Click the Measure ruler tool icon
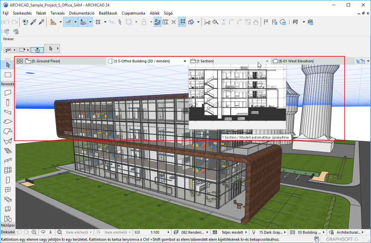The image size is (371, 243). [166, 22]
